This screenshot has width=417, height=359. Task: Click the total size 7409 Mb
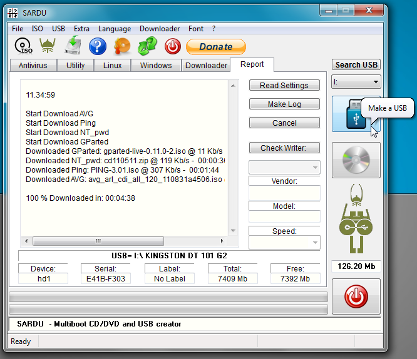click(232, 279)
